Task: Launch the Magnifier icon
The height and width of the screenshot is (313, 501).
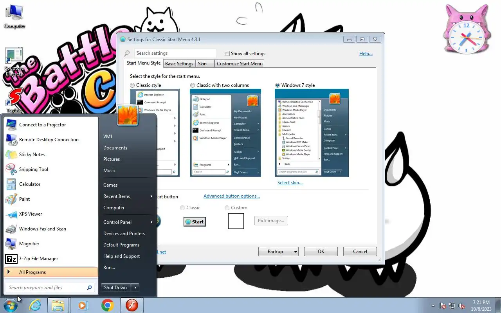Action: click(11, 244)
